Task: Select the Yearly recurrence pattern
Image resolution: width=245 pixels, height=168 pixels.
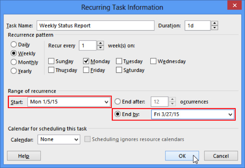Action: [14, 71]
